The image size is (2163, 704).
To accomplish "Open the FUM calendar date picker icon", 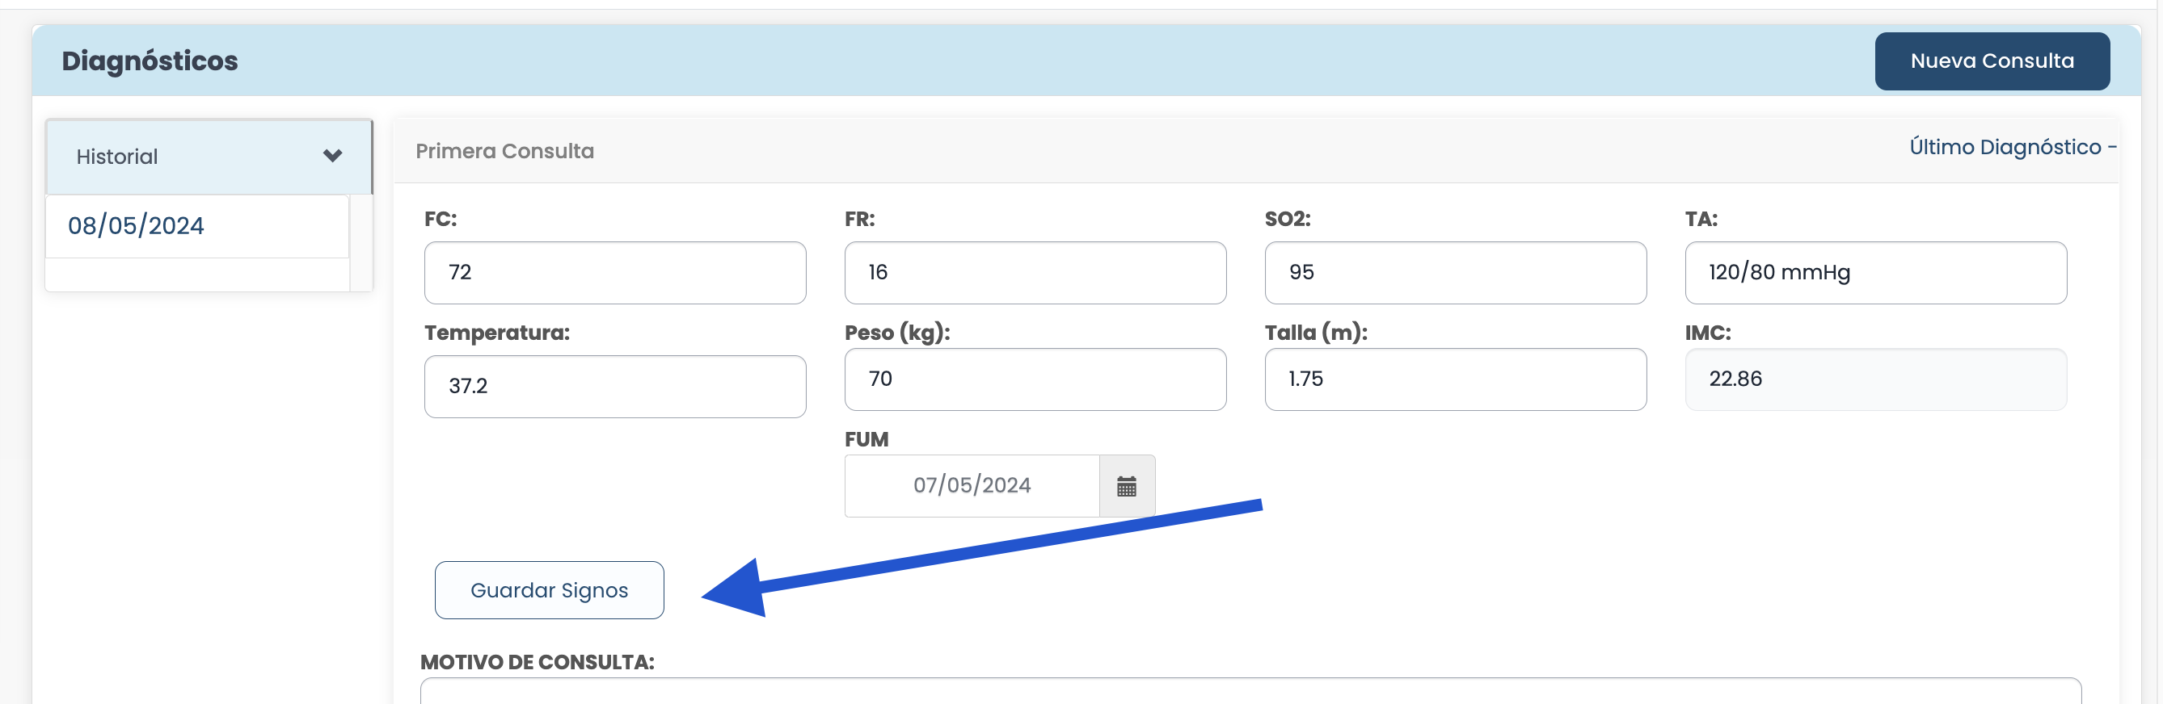I will (x=1126, y=486).
